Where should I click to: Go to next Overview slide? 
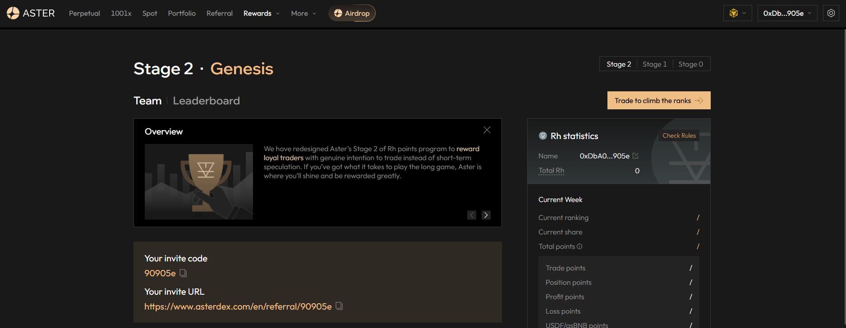pyautogui.click(x=486, y=215)
